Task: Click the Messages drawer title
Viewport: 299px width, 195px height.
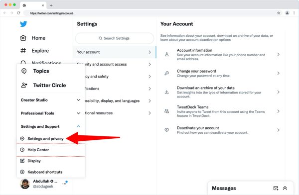Action: point(224,188)
